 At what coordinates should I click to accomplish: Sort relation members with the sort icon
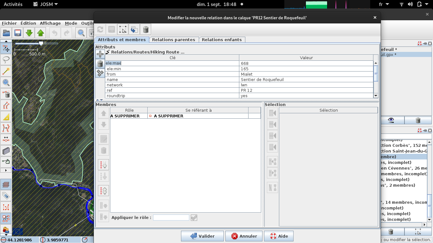click(103, 165)
